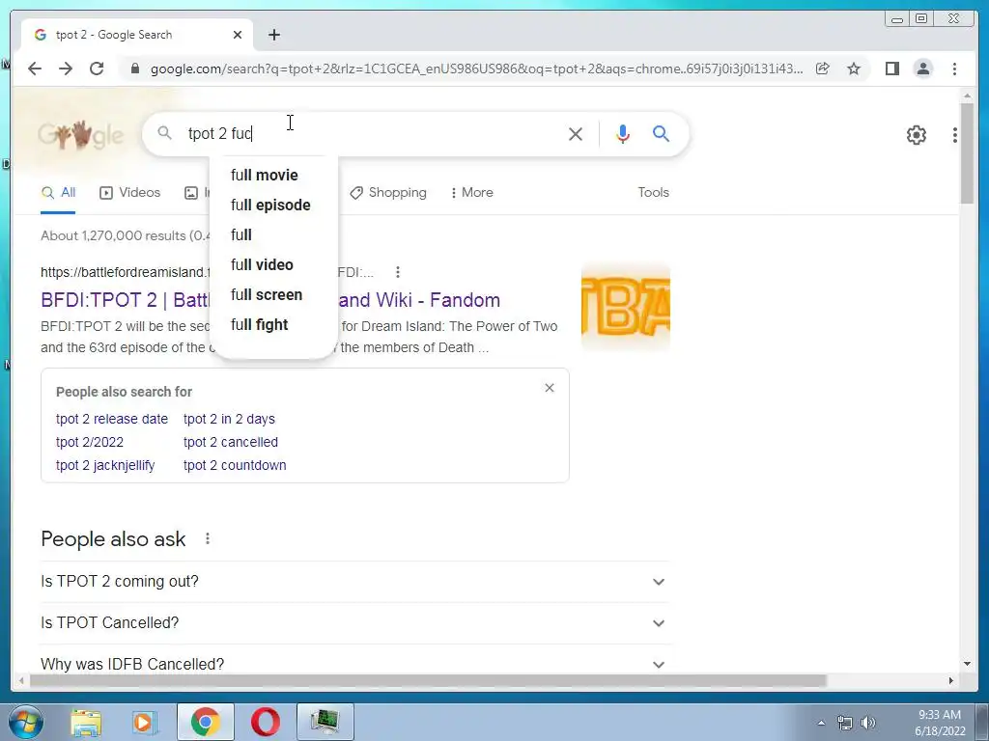Clear the search box text
Viewport: 989px width, 741px height.
tap(576, 133)
